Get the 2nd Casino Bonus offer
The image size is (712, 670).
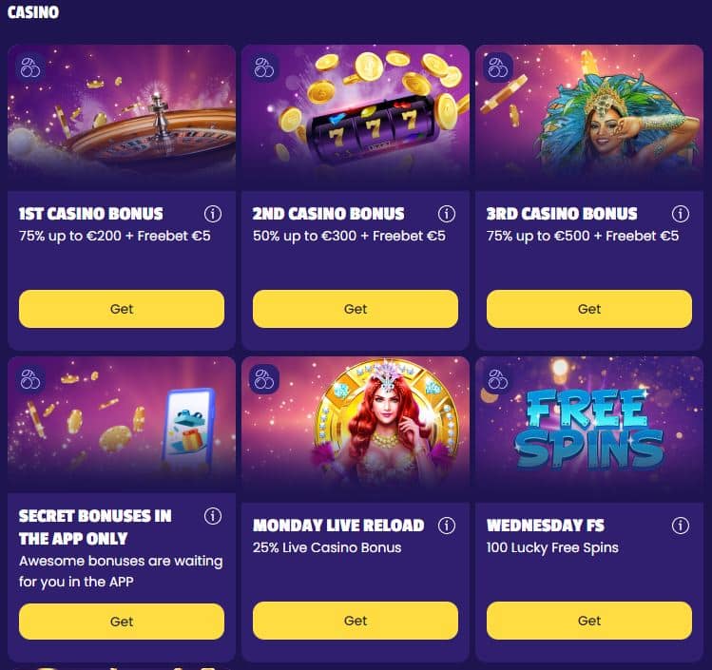356,309
